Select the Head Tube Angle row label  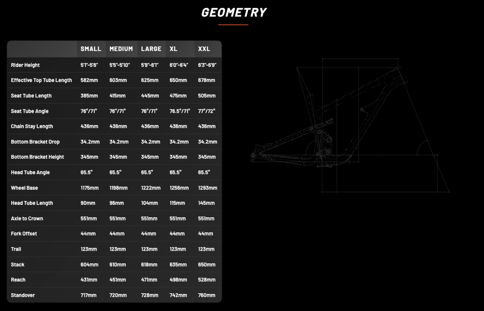(x=30, y=172)
